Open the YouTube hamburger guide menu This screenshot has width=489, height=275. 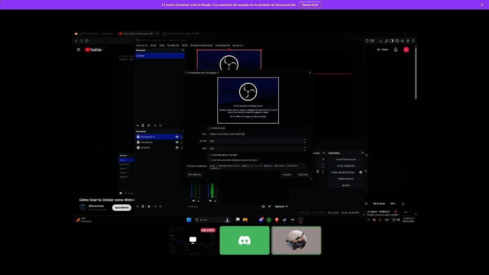point(78,50)
